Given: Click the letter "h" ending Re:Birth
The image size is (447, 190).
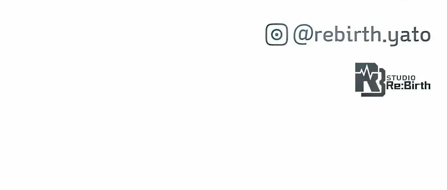Looking at the screenshot, I should [x=427, y=85].
